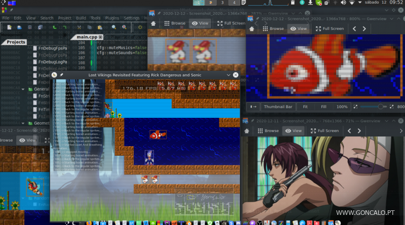
Task: Open Plugins menu in Code::Blocks
Action: point(112,18)
